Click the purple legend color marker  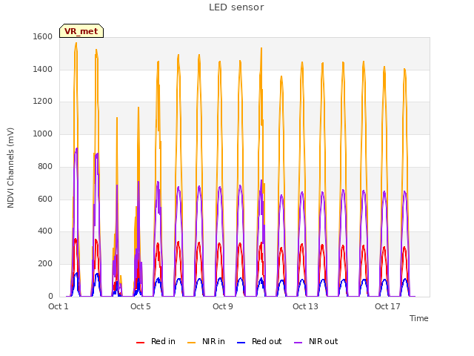click(x=298, y=343)
